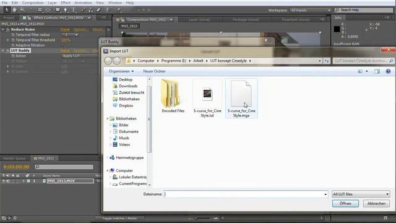Open the Organisieren dropdown menu

click(x=121, y=71)
